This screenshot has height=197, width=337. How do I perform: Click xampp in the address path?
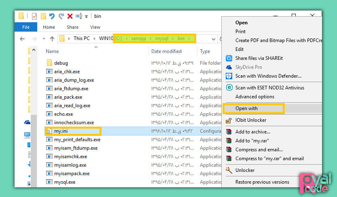pyautogui.click(x=138, y=38)
